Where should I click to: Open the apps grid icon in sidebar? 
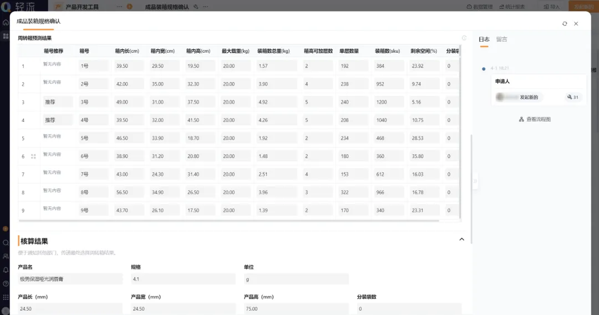pyautogui.click(x=6, y=297)
